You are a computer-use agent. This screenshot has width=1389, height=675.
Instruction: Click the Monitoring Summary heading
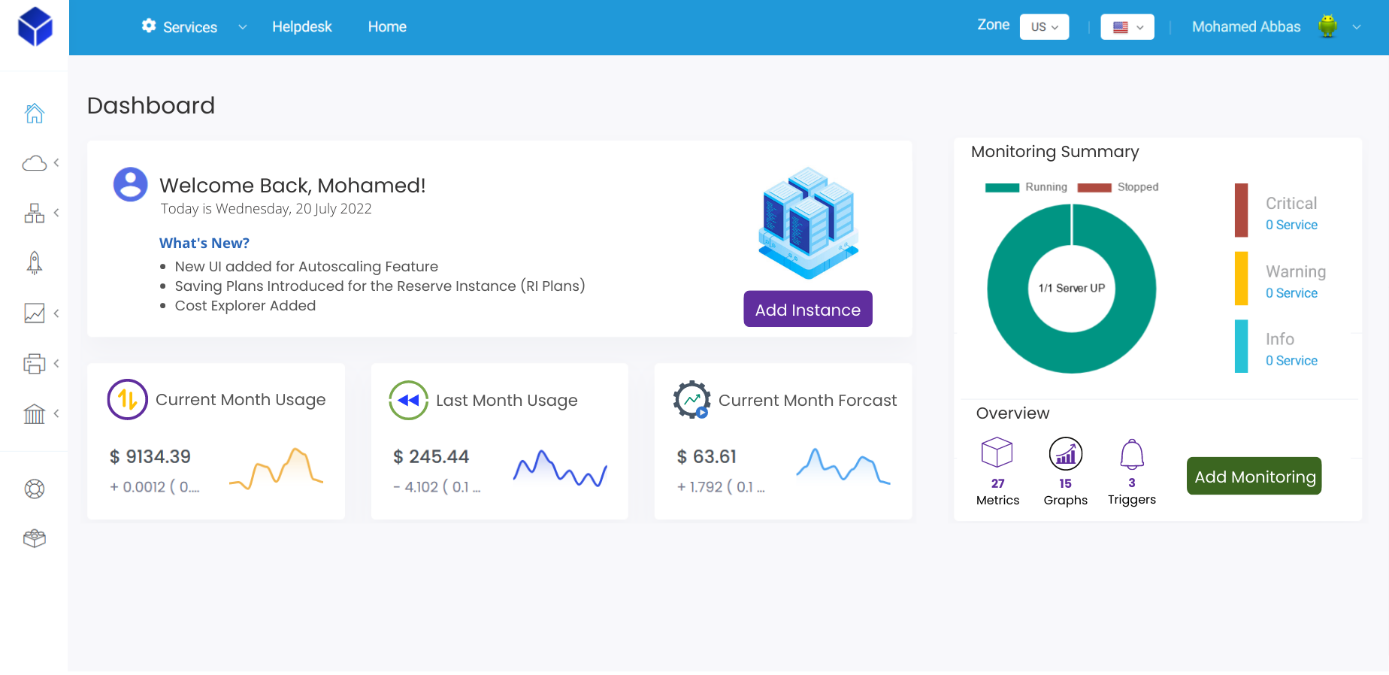point(1055,152)
